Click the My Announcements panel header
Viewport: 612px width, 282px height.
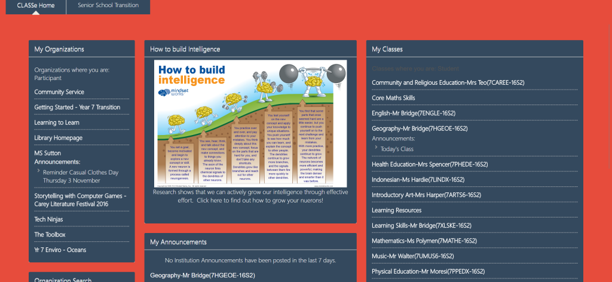coord(250,242)
